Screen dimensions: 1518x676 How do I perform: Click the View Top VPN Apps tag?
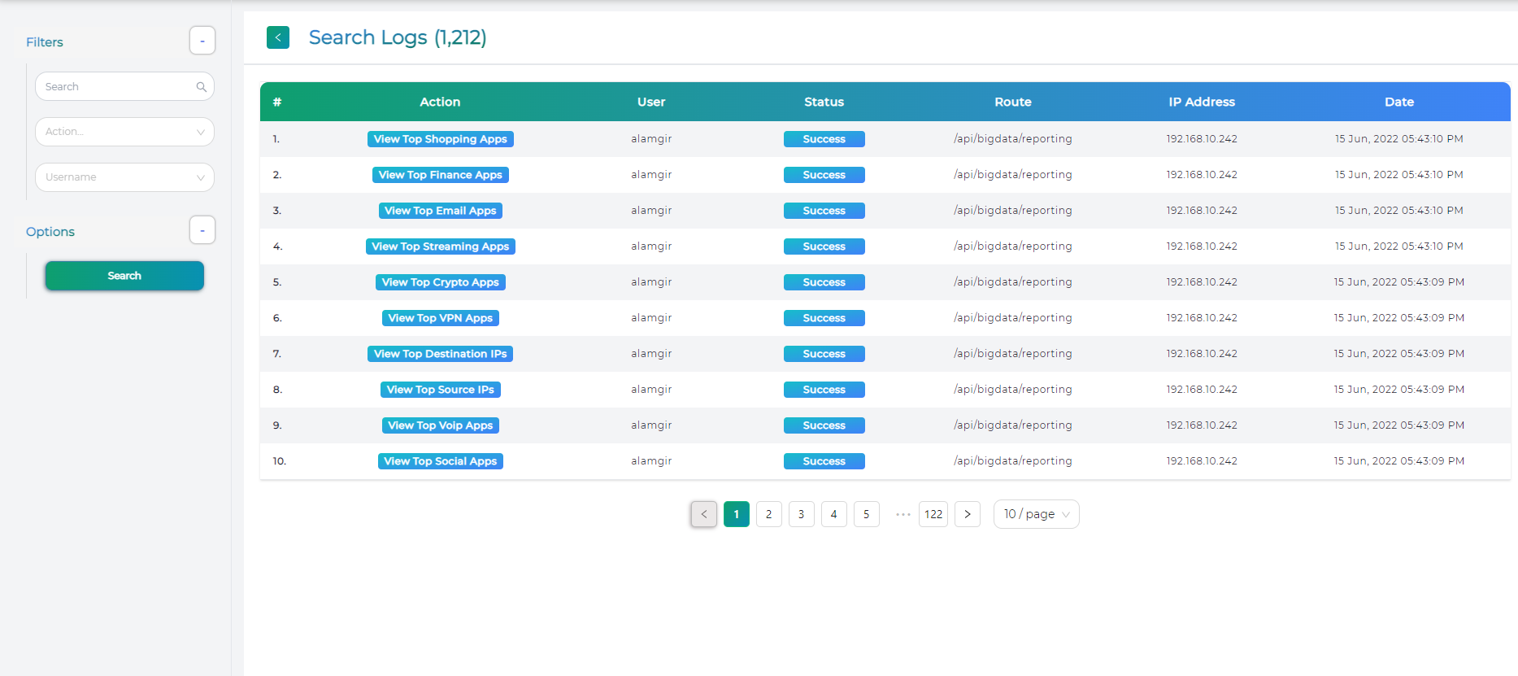[440, 318]
